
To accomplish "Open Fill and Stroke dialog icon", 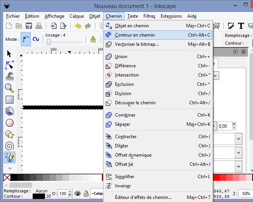I will click(231, 26).
